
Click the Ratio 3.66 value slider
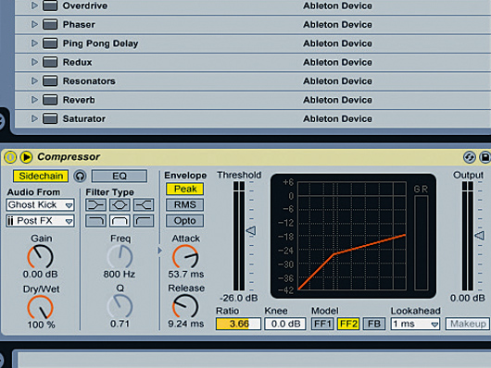click(238, 324)
